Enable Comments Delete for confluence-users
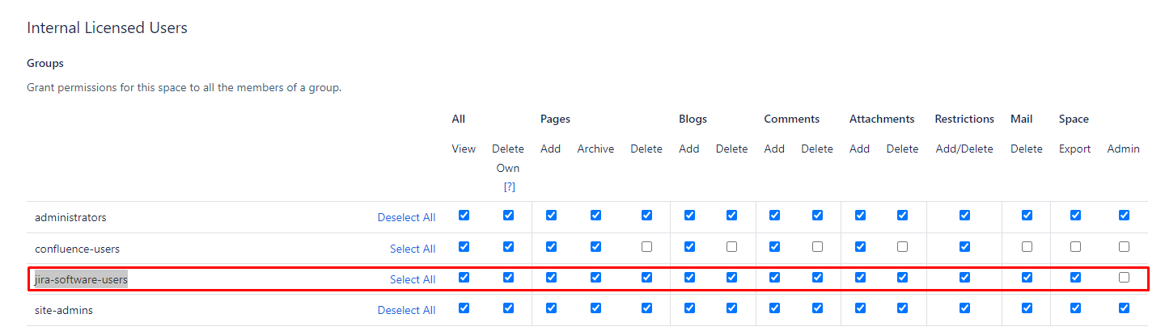1165x335 pixels. click(817, 247)
